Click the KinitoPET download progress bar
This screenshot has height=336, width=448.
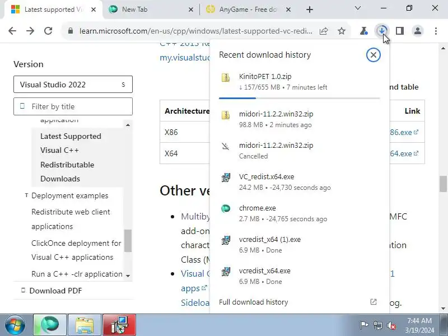coord(300,98)
